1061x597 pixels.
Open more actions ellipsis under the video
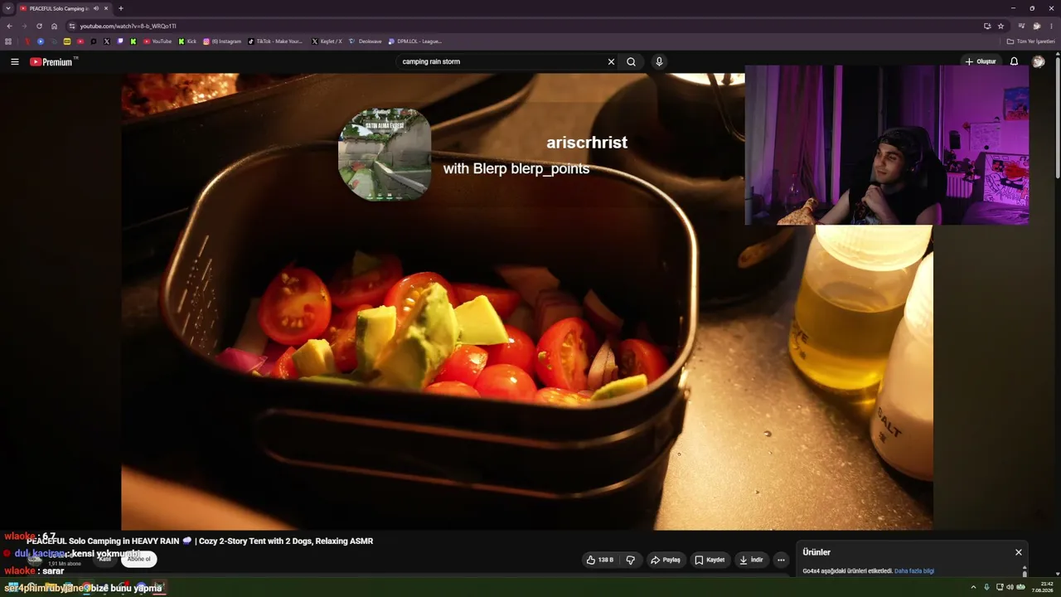pos(781,560)
